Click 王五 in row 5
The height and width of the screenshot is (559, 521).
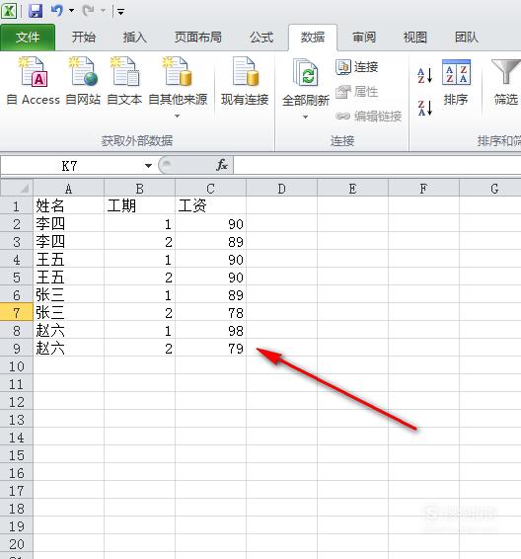[68, 277]
